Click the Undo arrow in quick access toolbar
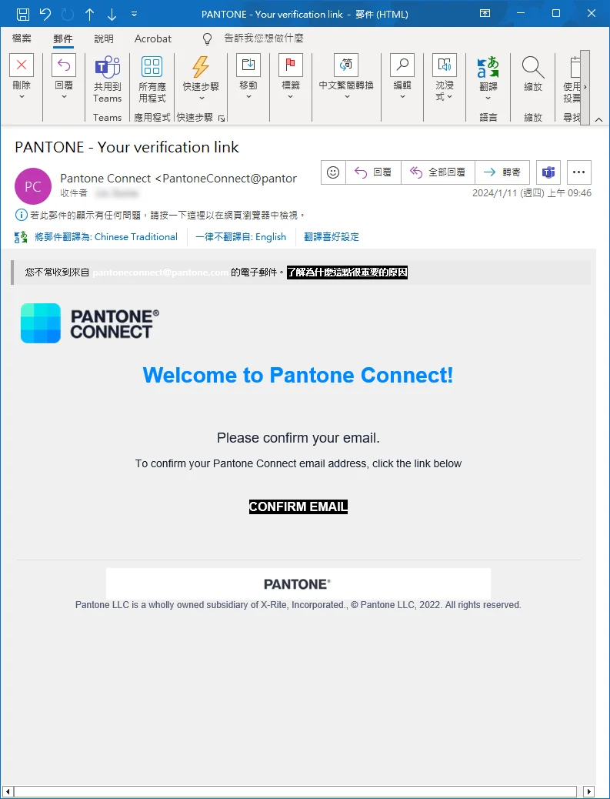This screenshot has height=799, width=610. 45,14
